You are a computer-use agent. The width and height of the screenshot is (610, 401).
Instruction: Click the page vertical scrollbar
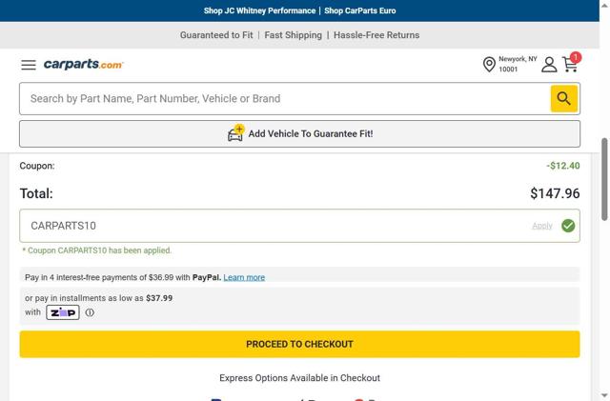(x=604, y=181)
